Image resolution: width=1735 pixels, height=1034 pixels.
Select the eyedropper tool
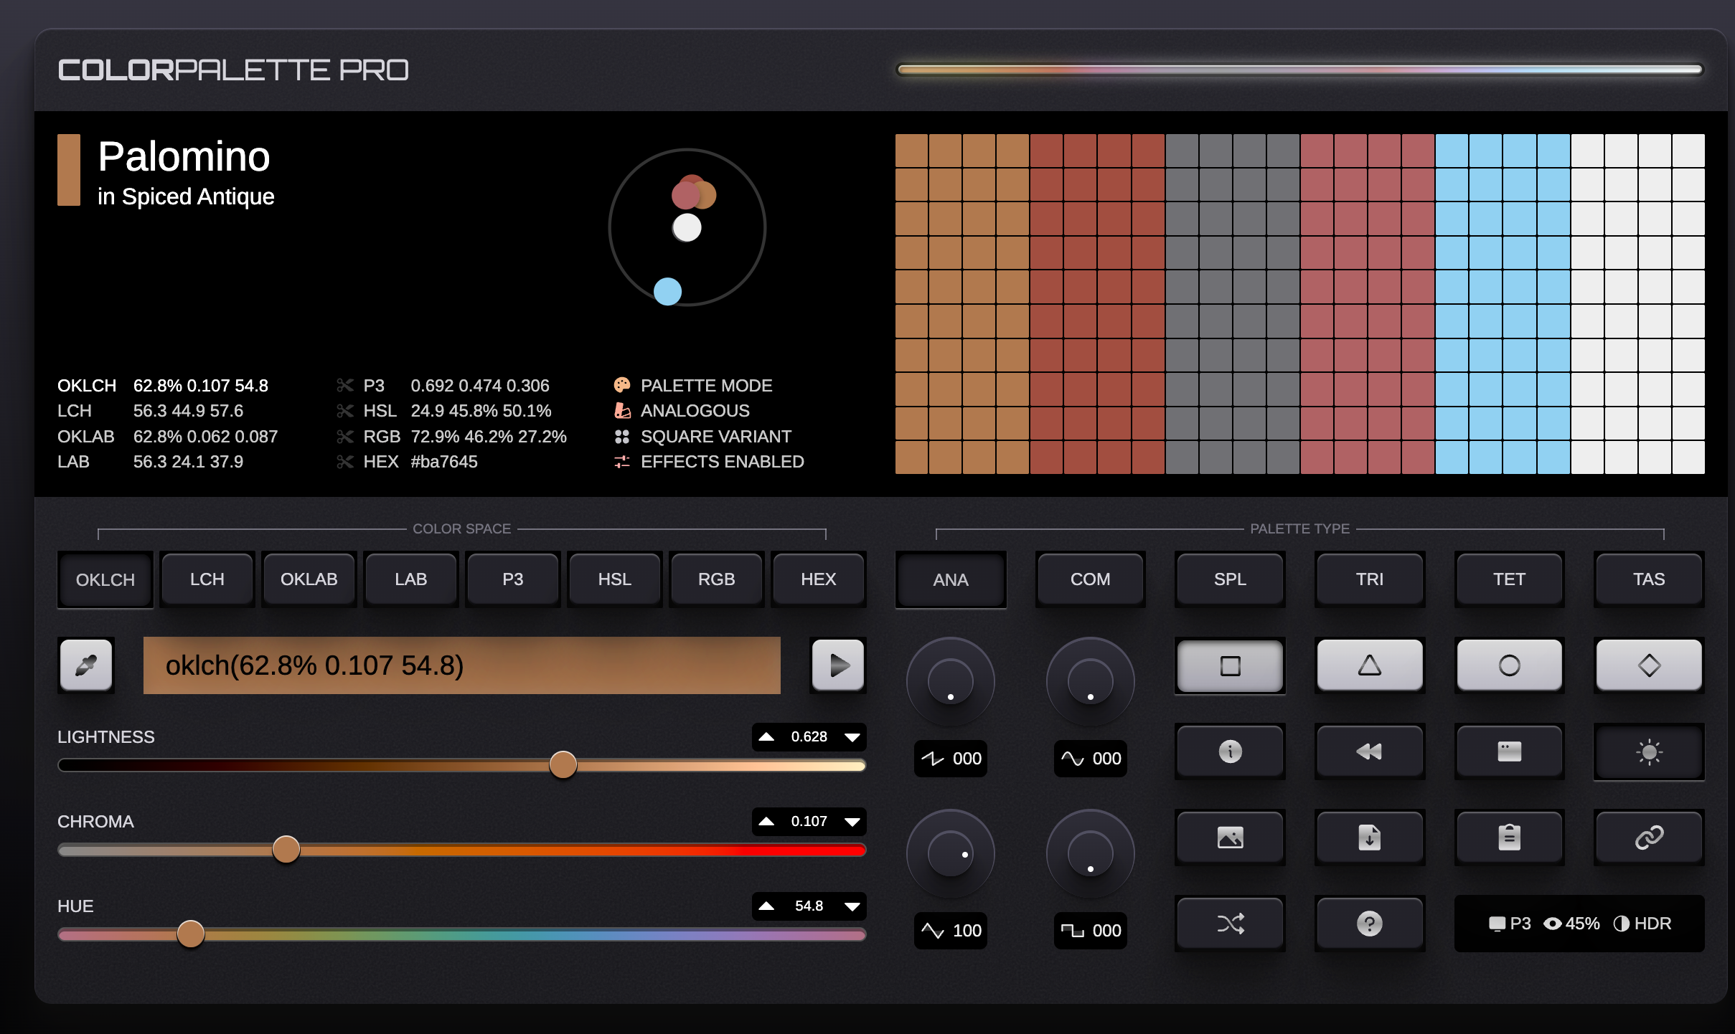click(x=85, y=665)
